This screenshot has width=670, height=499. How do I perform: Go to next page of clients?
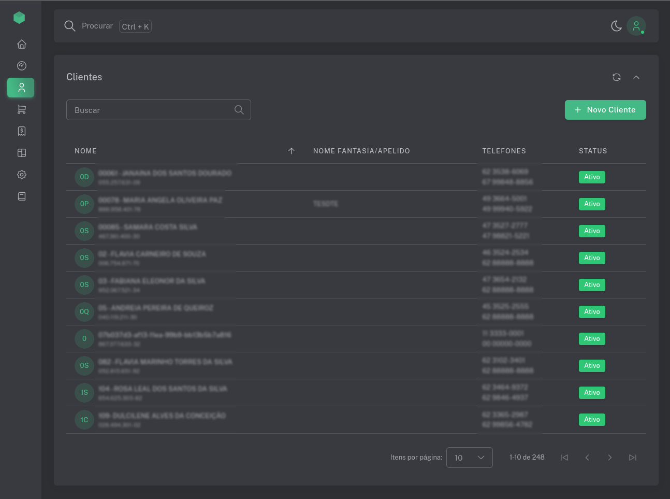610,458
